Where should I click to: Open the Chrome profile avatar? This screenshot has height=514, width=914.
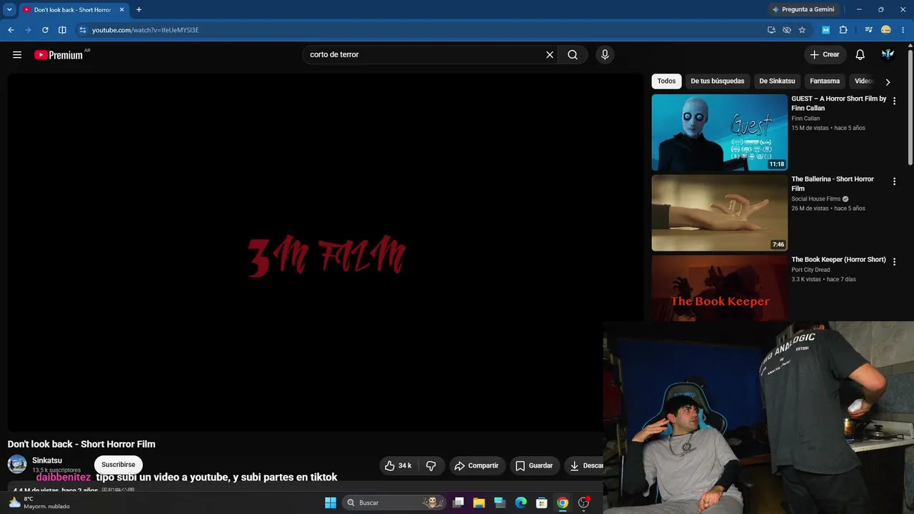(x=886, y=30)
